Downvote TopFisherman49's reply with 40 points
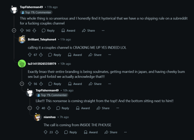Viewport: 194px width, 140px height. point(49,108)
